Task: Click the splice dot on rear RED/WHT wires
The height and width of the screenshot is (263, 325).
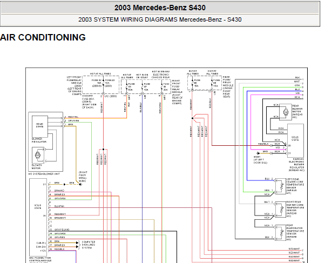Action: click(192, 118)
